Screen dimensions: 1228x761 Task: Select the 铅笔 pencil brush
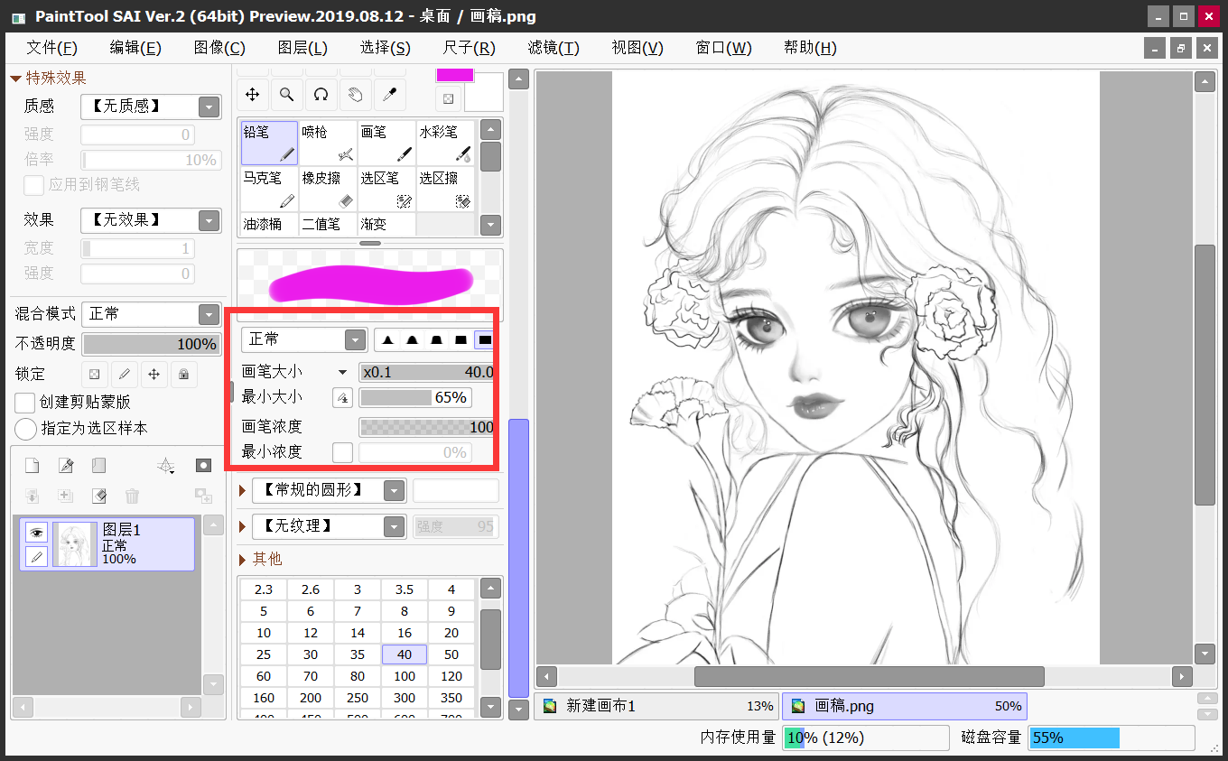pos(269,144)
